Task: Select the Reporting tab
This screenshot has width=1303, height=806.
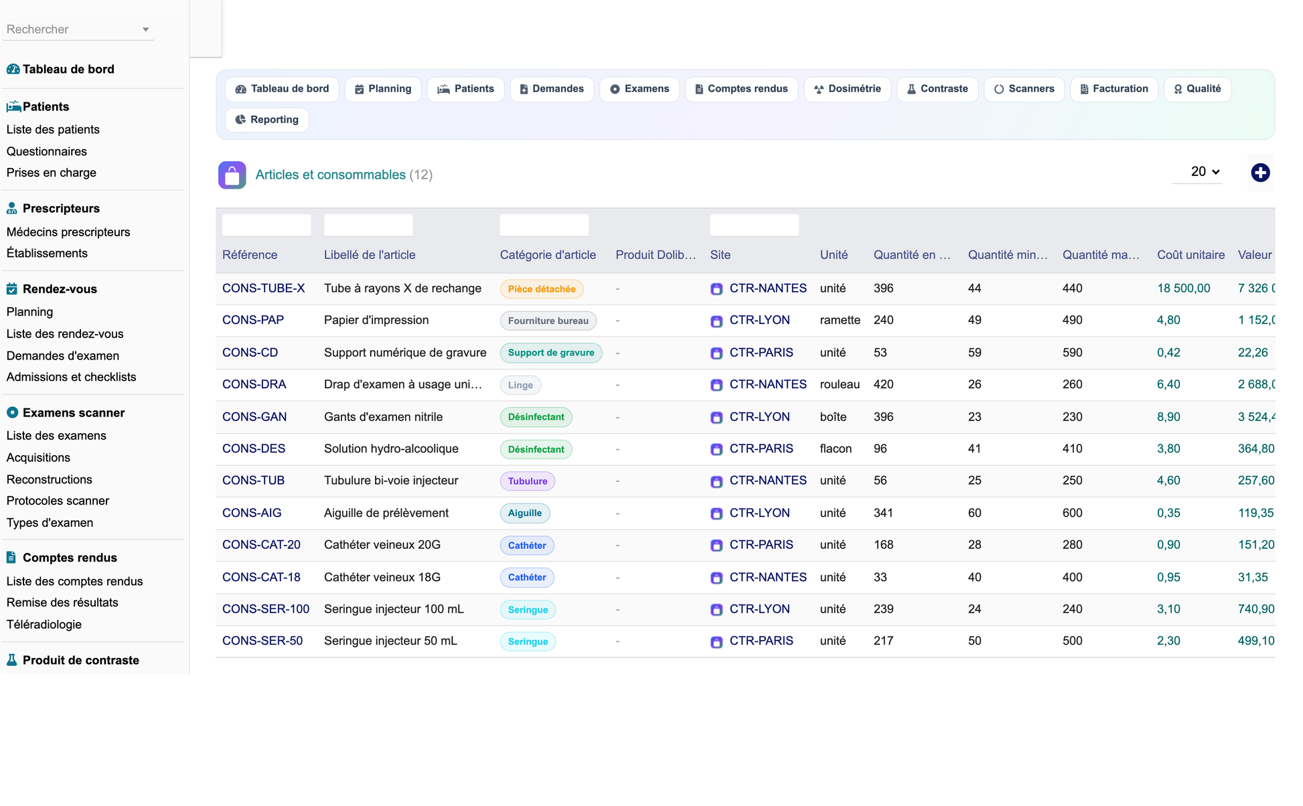Action: pyautogui.click(x=266, y=120)
